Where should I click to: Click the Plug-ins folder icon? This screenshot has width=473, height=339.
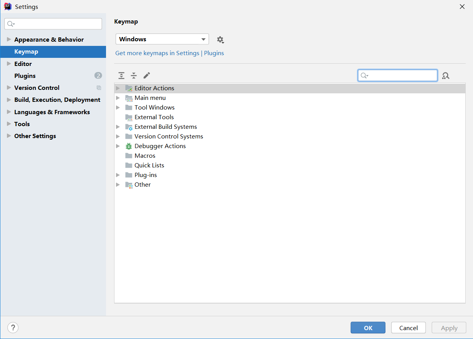tap(129, 175)
